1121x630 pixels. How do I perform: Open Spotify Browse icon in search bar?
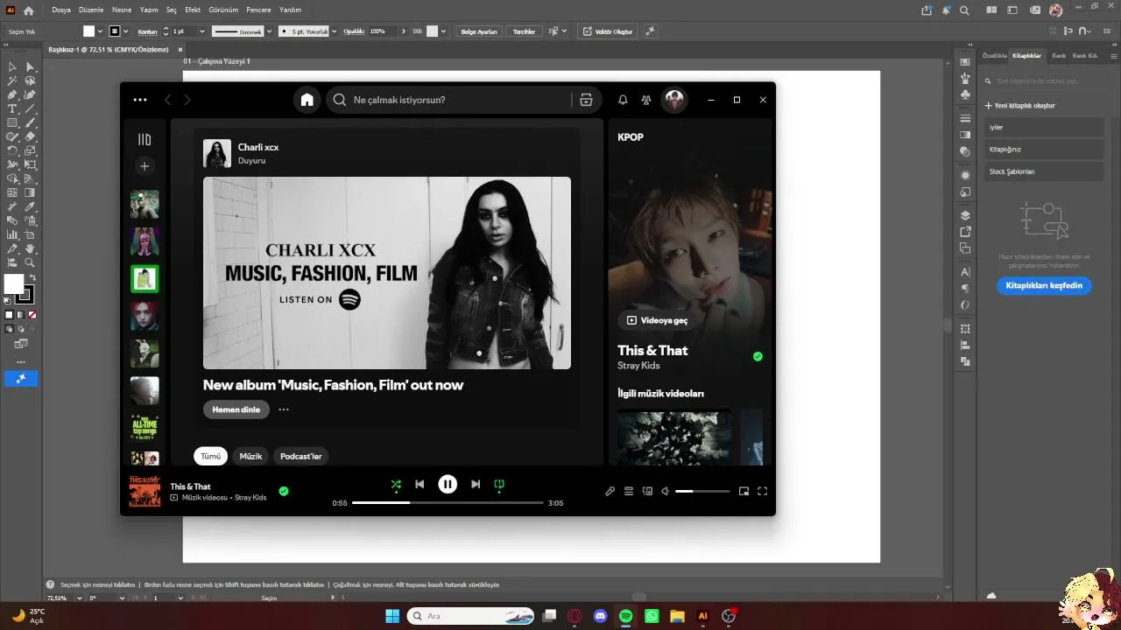tap(586, 100)
